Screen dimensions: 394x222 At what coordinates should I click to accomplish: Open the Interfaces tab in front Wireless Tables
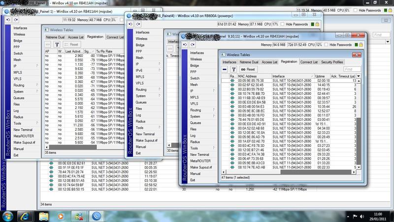(x=230, y=62)
